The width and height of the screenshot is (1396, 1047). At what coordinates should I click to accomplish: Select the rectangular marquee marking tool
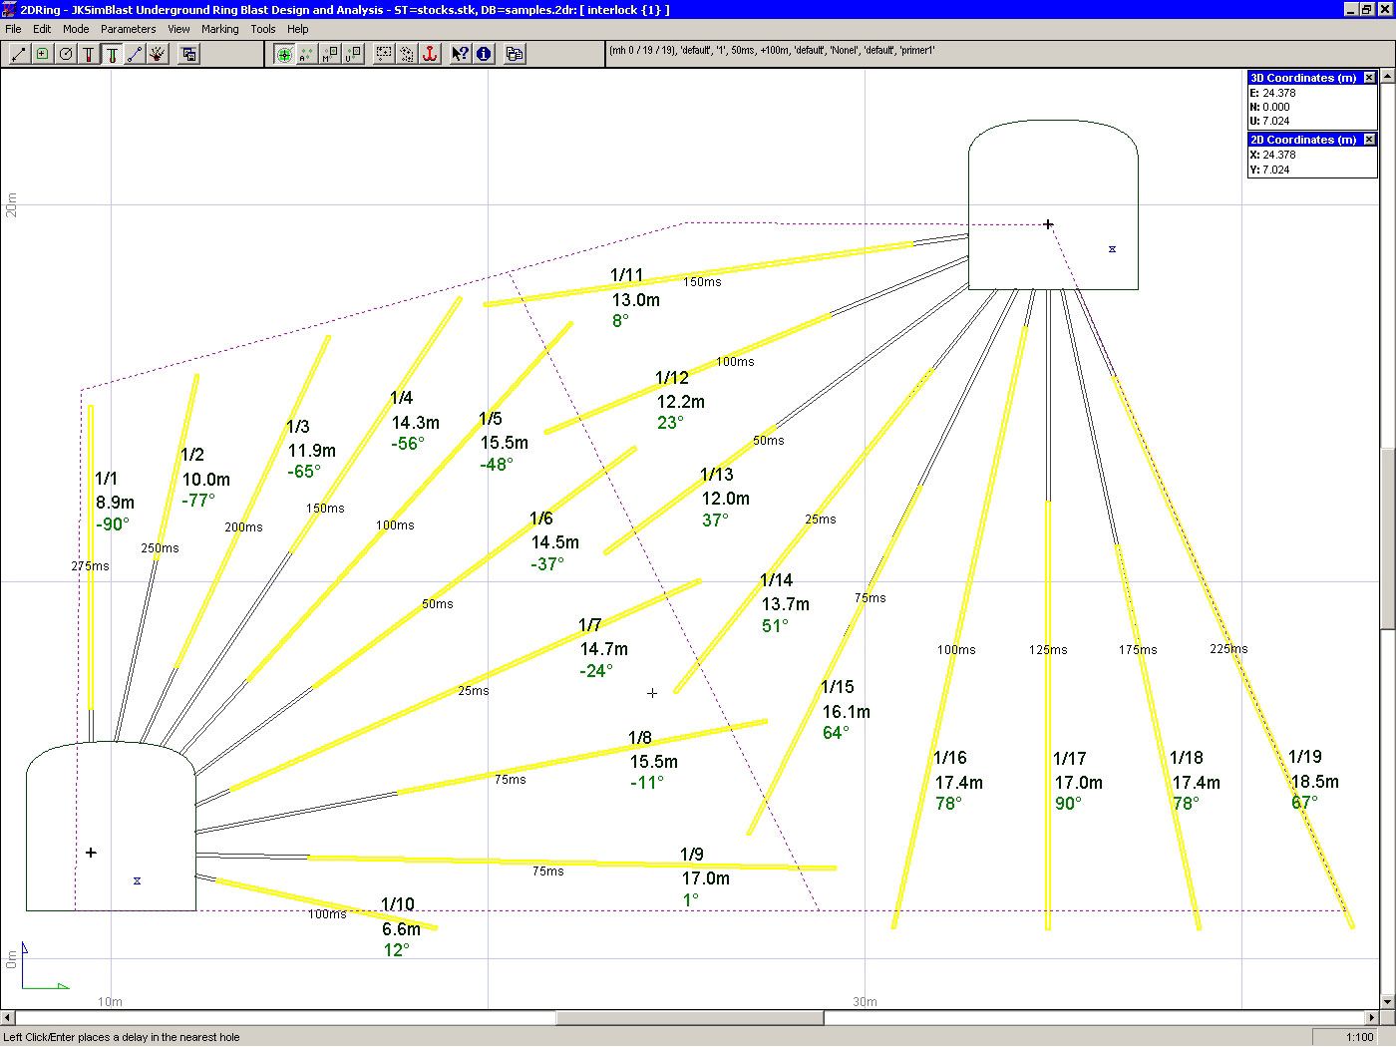coord(384,54)
